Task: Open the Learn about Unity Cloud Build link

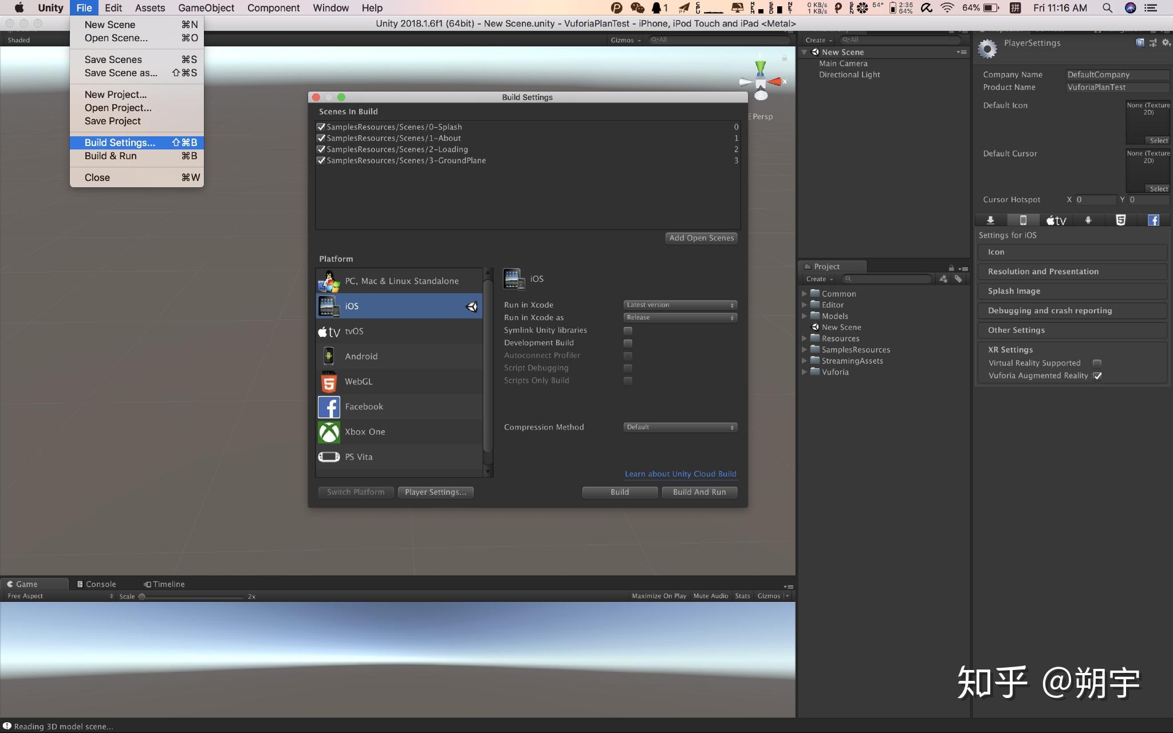Action: [680, 474]
